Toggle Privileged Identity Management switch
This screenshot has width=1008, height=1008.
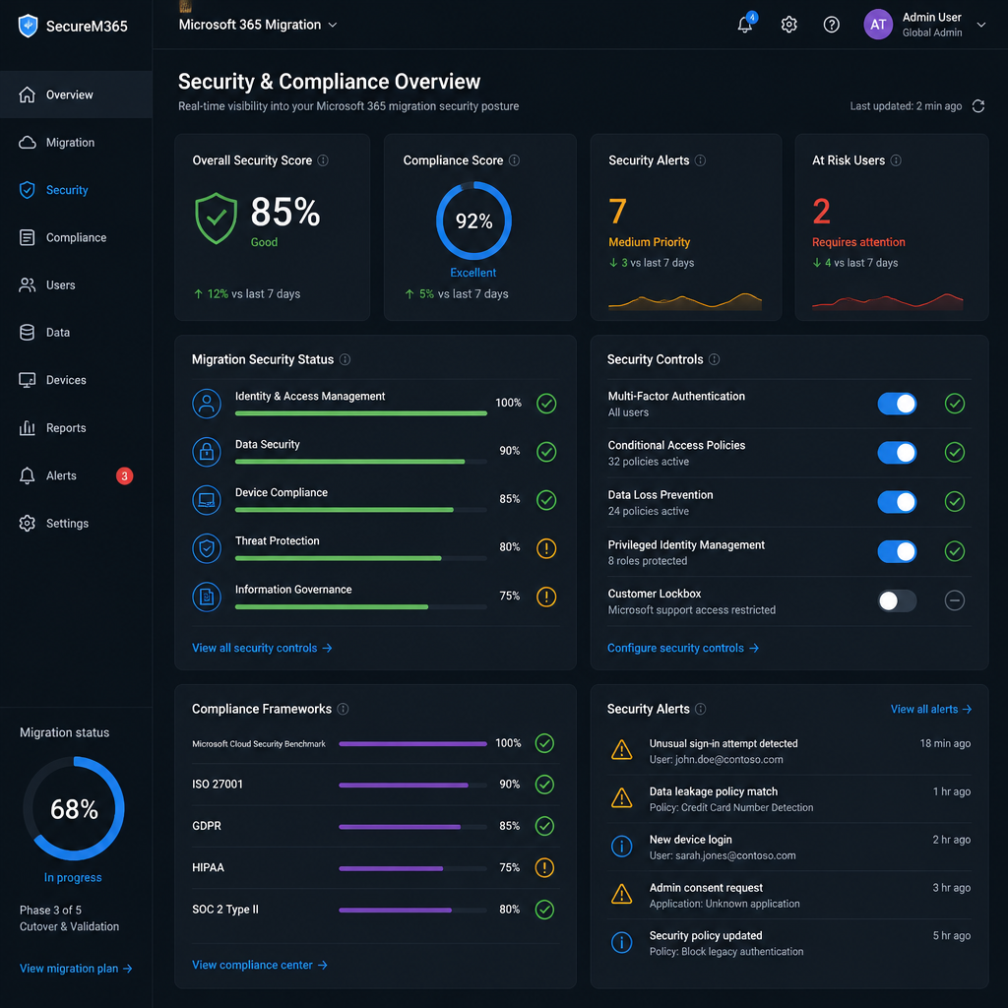(x=897, y=551)
